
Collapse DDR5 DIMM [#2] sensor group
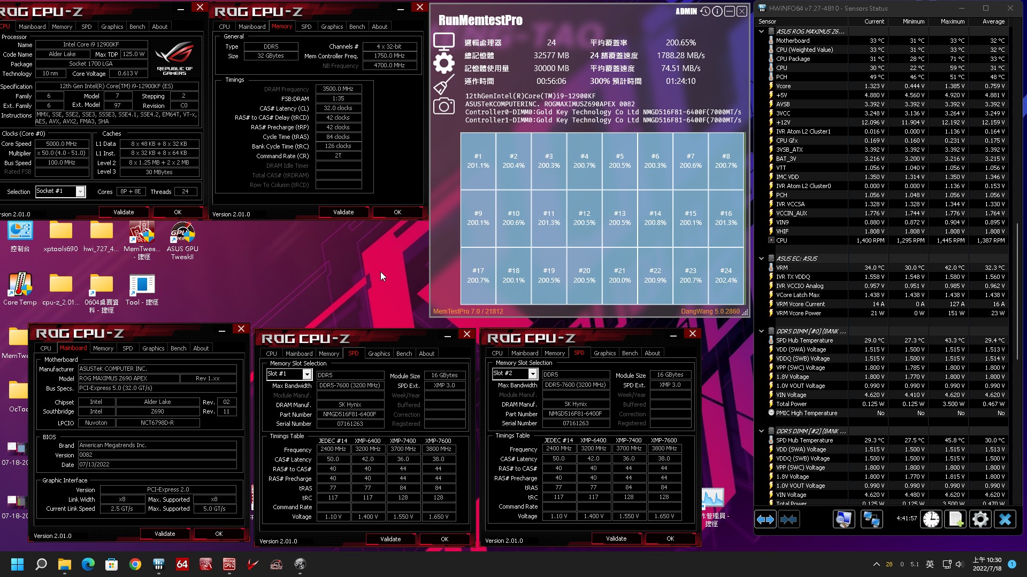762,431
